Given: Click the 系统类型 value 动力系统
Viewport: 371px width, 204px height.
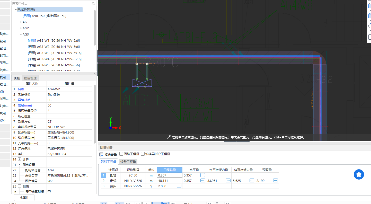Looking at the screenshot, I should coord(69,94).
